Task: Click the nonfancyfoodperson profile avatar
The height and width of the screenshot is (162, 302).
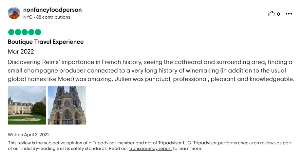Action: (x=14, y=13)
